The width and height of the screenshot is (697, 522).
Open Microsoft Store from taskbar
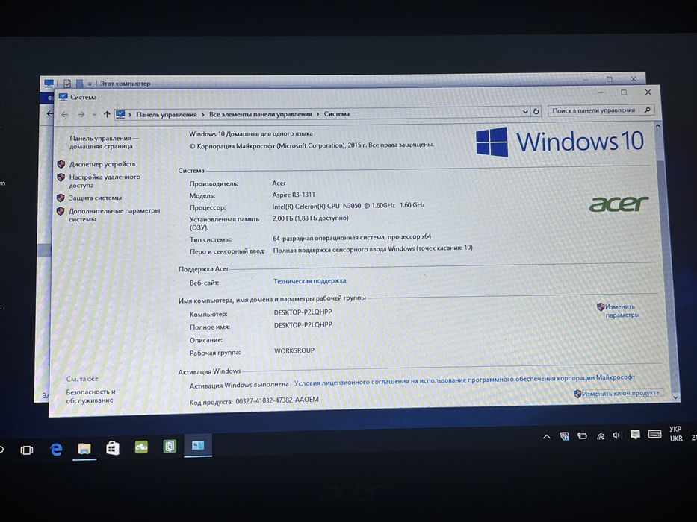tap(113, 448)
